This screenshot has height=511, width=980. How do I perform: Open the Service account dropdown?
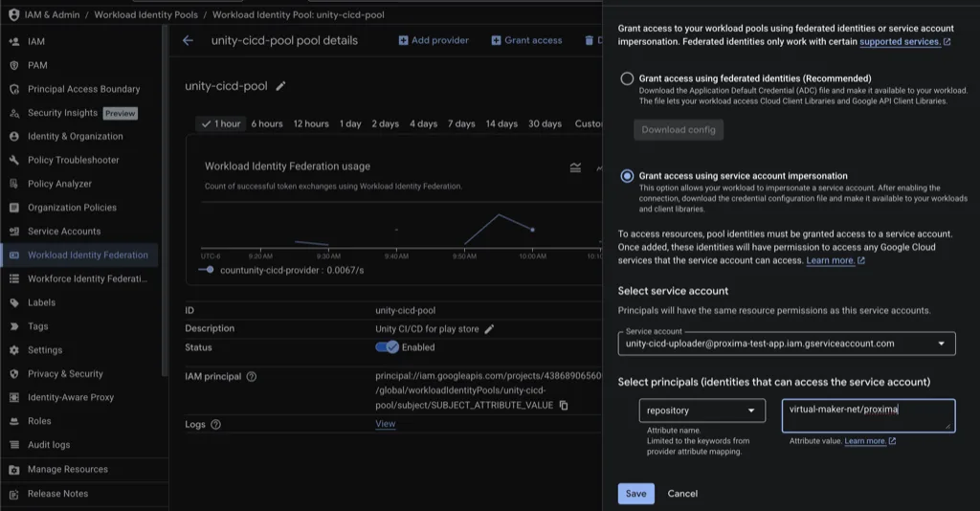click(787, 344)
